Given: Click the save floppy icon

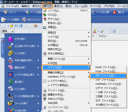Looking at the screenshot, I should coord(16,26).
